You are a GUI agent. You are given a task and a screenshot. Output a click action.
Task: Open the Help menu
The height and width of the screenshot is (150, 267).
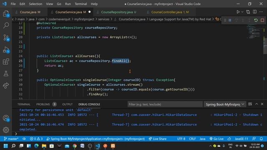[94, 4]
